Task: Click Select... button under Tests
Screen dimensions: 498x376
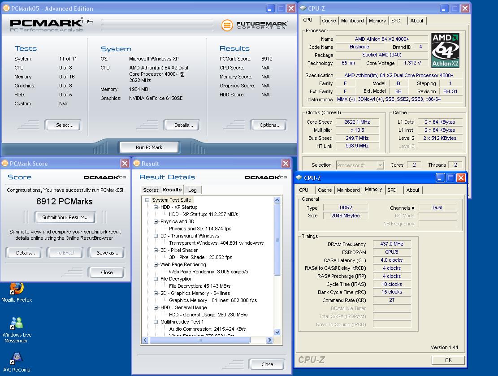Action: (63, 125)
